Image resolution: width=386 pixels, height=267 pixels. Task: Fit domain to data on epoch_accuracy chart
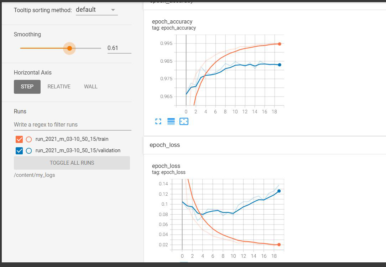(x=184, y=122)
